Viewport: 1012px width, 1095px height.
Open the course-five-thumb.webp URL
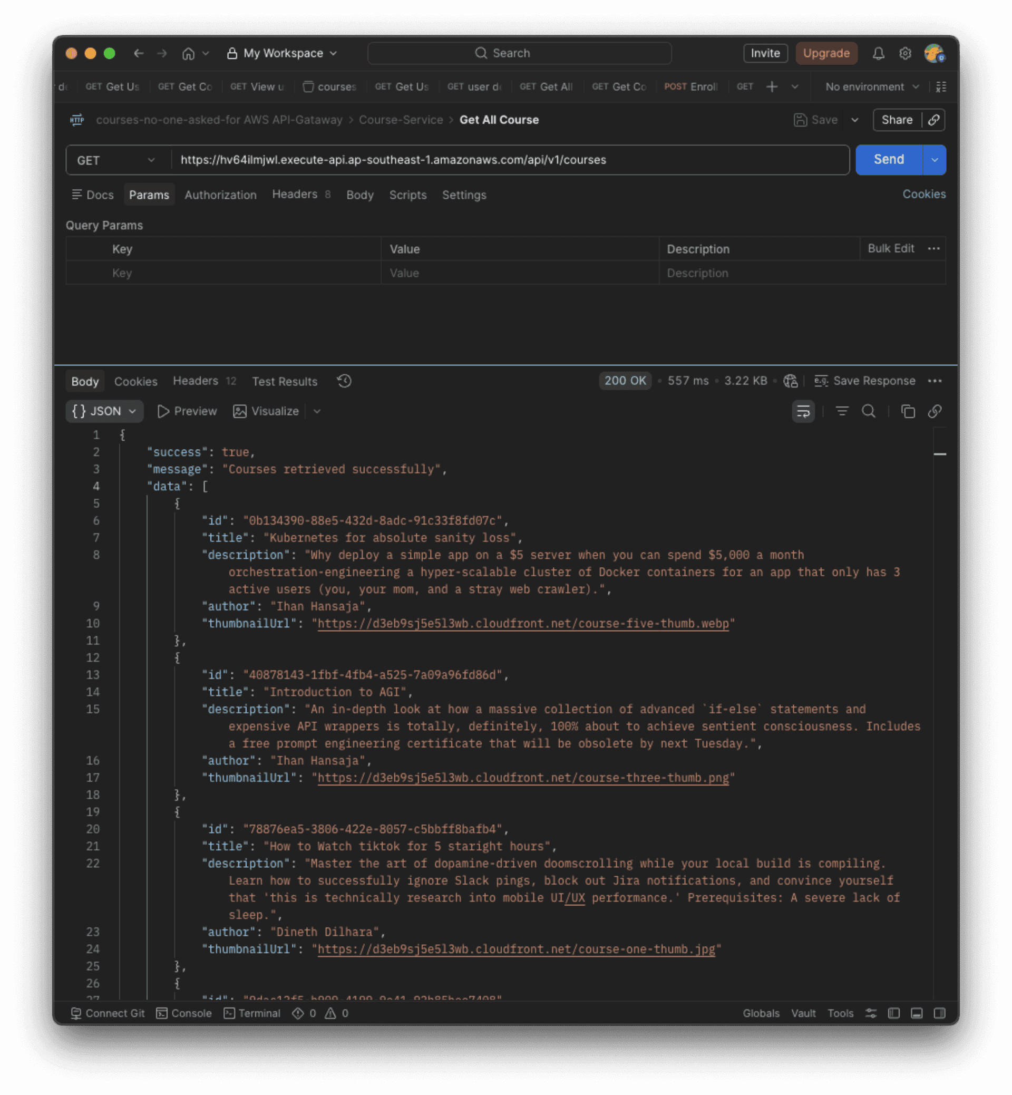(x=523, y=623)
